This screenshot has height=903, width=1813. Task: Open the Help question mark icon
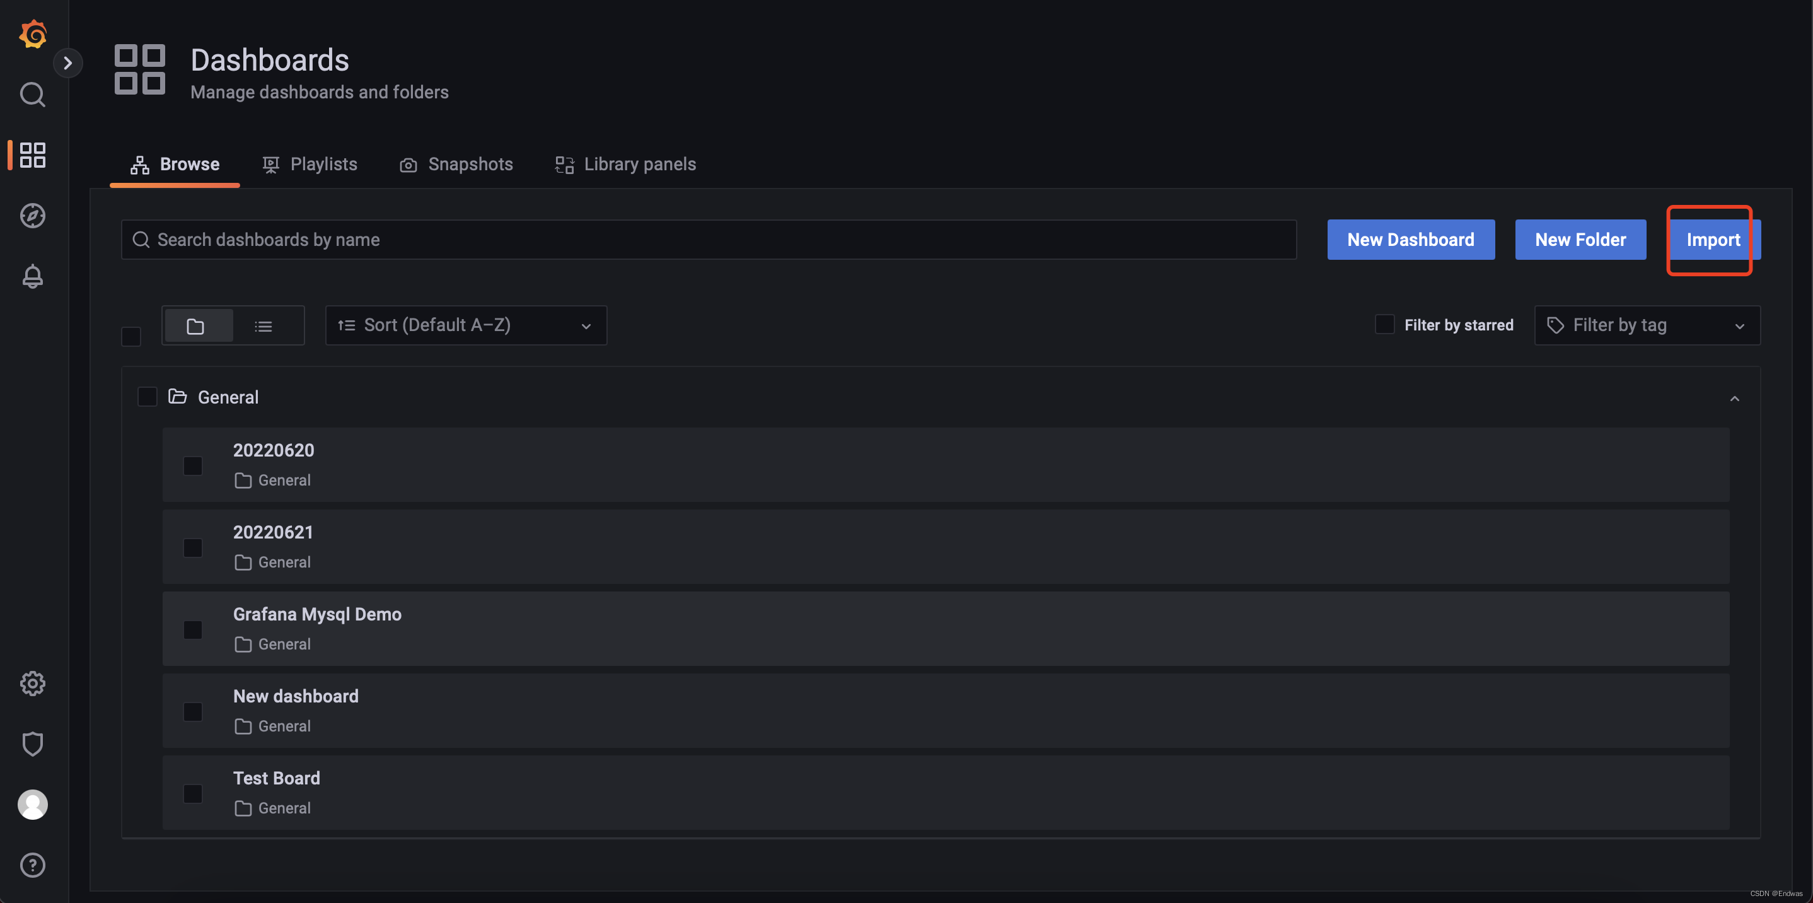click(x=32, y=865)
